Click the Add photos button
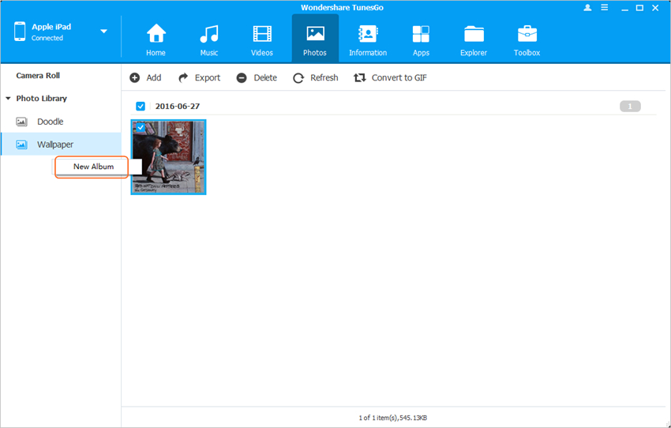This screenshot has width=671, height=428. 145,77
